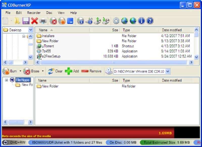Click the Clear compilation icon

51,71
